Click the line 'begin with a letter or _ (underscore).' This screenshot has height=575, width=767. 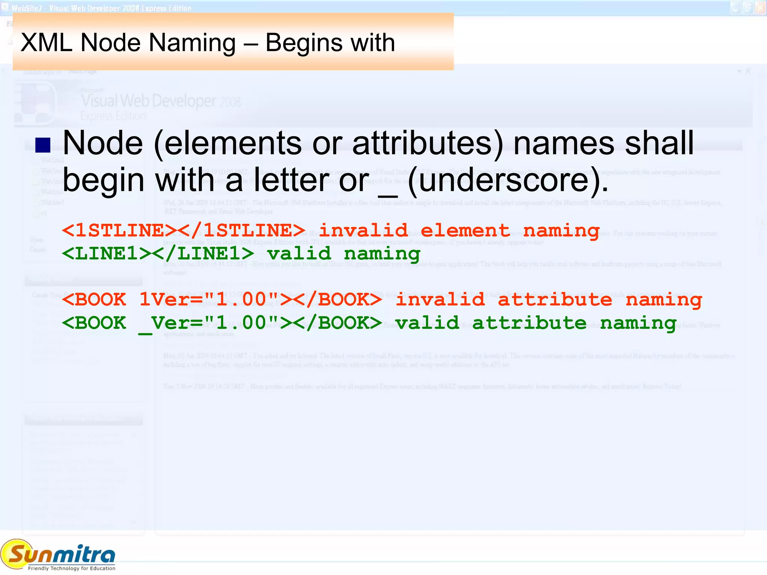336,180
